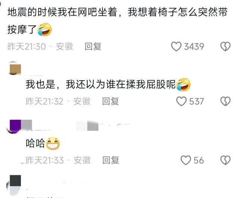This screenshot has width=239, height=198.
Task: Open the brown avatar of the second commenter
Action: (x=14, y=68)
